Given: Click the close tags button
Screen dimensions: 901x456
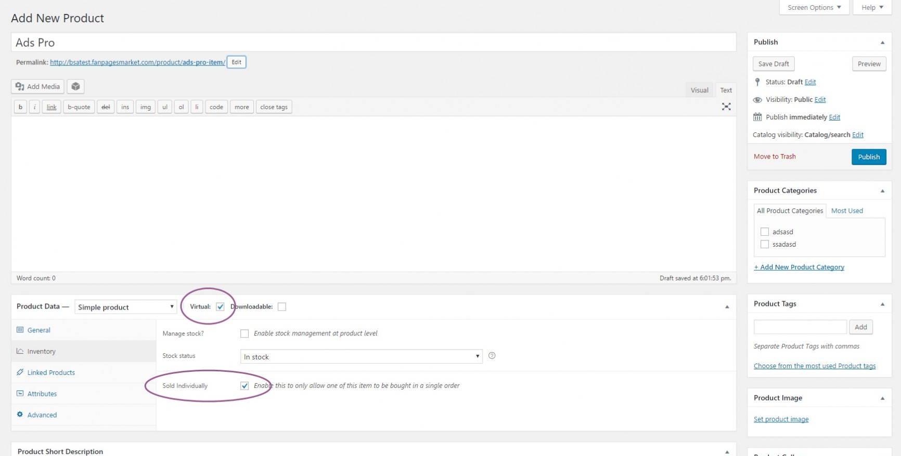Looking at the screenshot, I should 274,107.
